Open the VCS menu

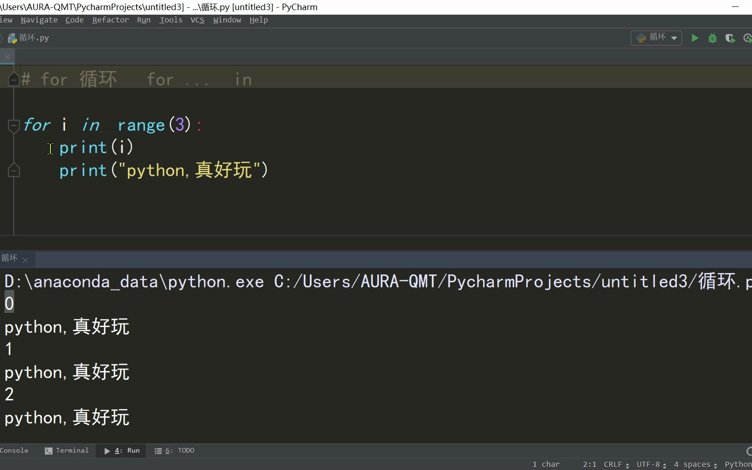pos(198,20)
